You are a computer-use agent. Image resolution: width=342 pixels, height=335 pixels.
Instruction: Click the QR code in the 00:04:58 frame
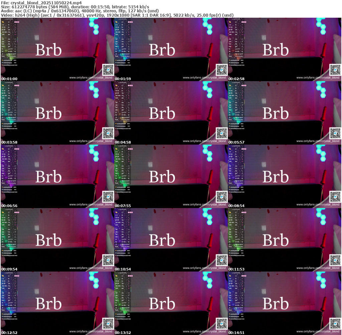pos(221,133)
